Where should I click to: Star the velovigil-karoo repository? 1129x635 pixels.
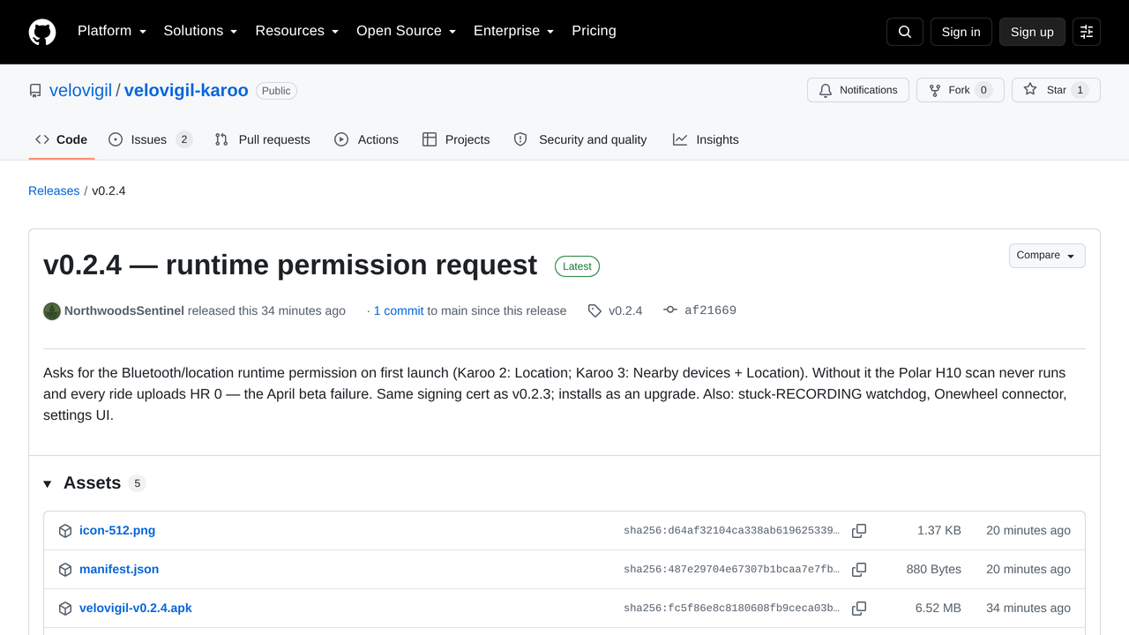[1056, 90]
